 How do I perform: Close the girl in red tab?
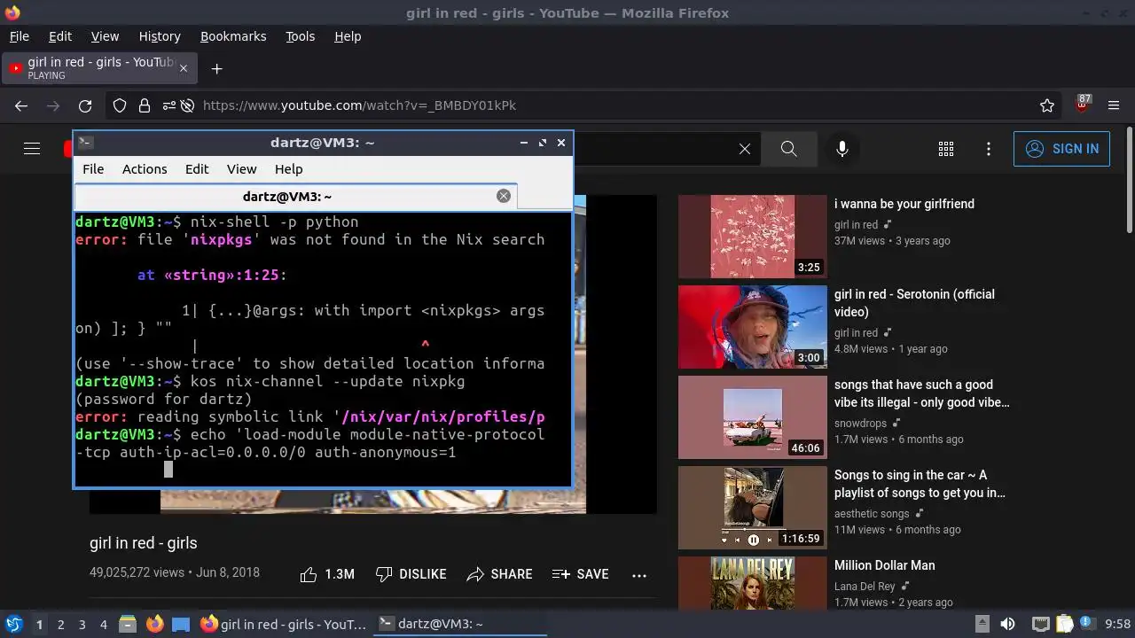click(184, 68)
